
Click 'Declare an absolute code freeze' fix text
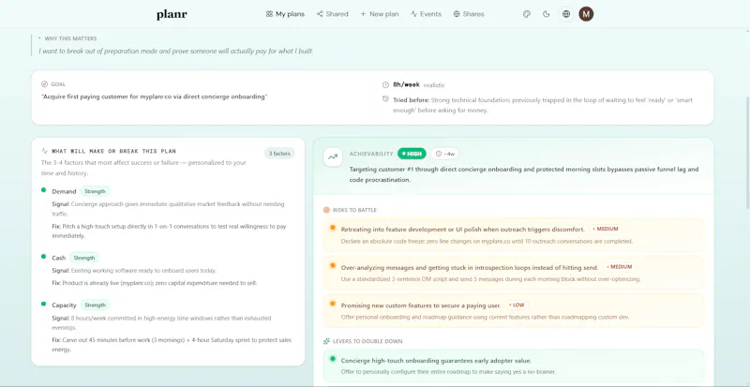tap(487, 241)
